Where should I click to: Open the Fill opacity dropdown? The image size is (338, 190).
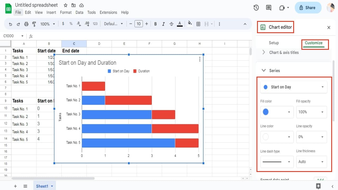(x=312, y=112)
